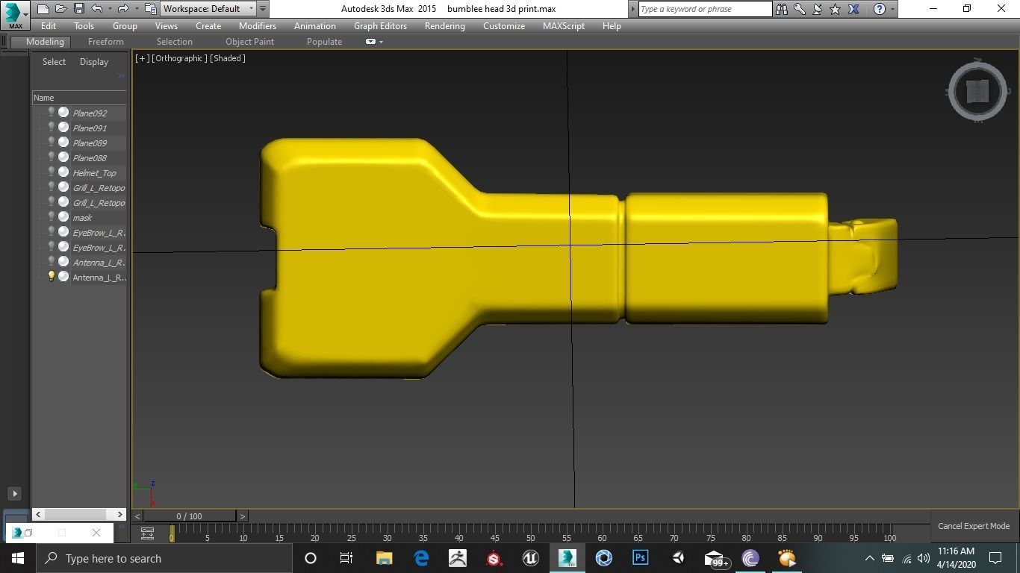Image resolution: width=1020 pixels, height=573 pixels.
Task: Click the Open File folder icon
Action: (x=60, y=9)
